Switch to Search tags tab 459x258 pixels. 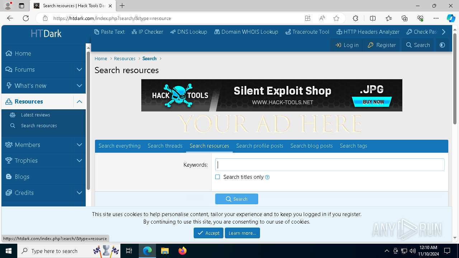[353, 146]
